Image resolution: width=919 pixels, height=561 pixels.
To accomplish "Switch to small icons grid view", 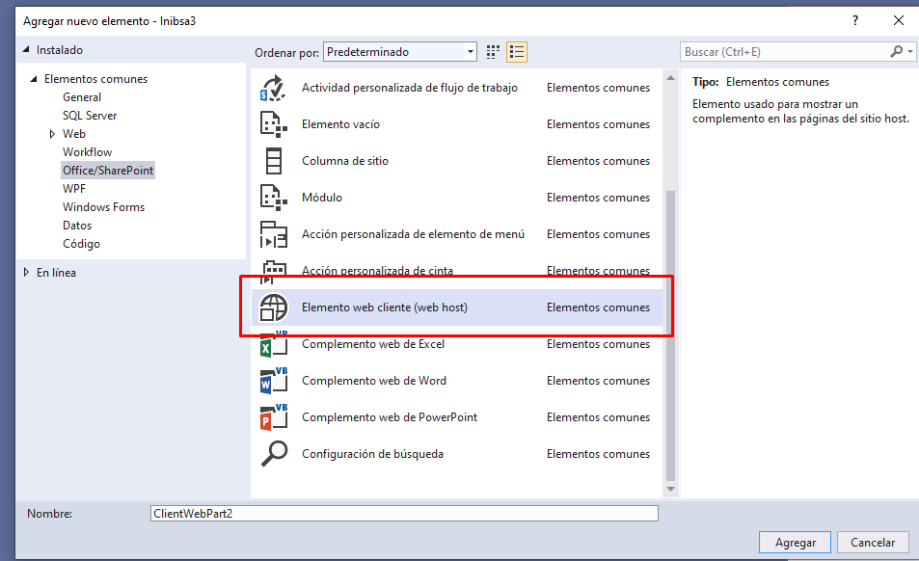I will coord(494,52).
